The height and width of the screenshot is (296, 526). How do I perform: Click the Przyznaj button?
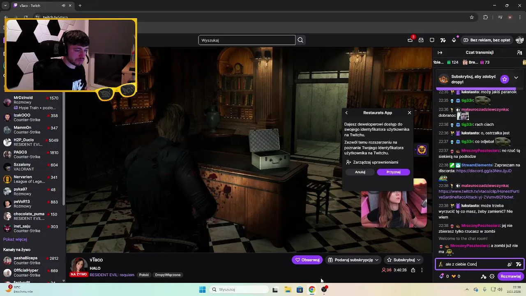tap(393, 172)
